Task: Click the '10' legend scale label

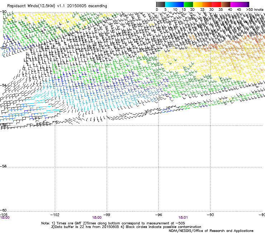Action: pos(175,10)
